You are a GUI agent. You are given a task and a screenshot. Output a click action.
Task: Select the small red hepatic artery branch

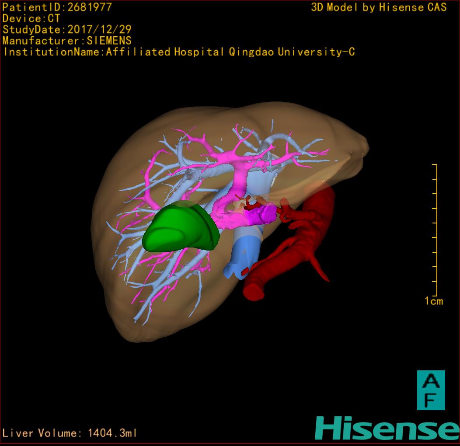click(x=252, y=202)
